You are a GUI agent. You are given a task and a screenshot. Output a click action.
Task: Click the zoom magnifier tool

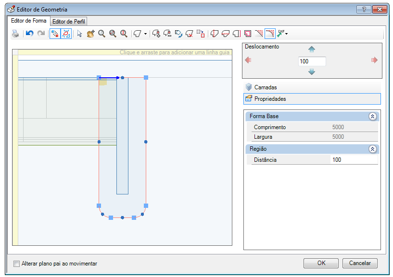tap(101, 34)
